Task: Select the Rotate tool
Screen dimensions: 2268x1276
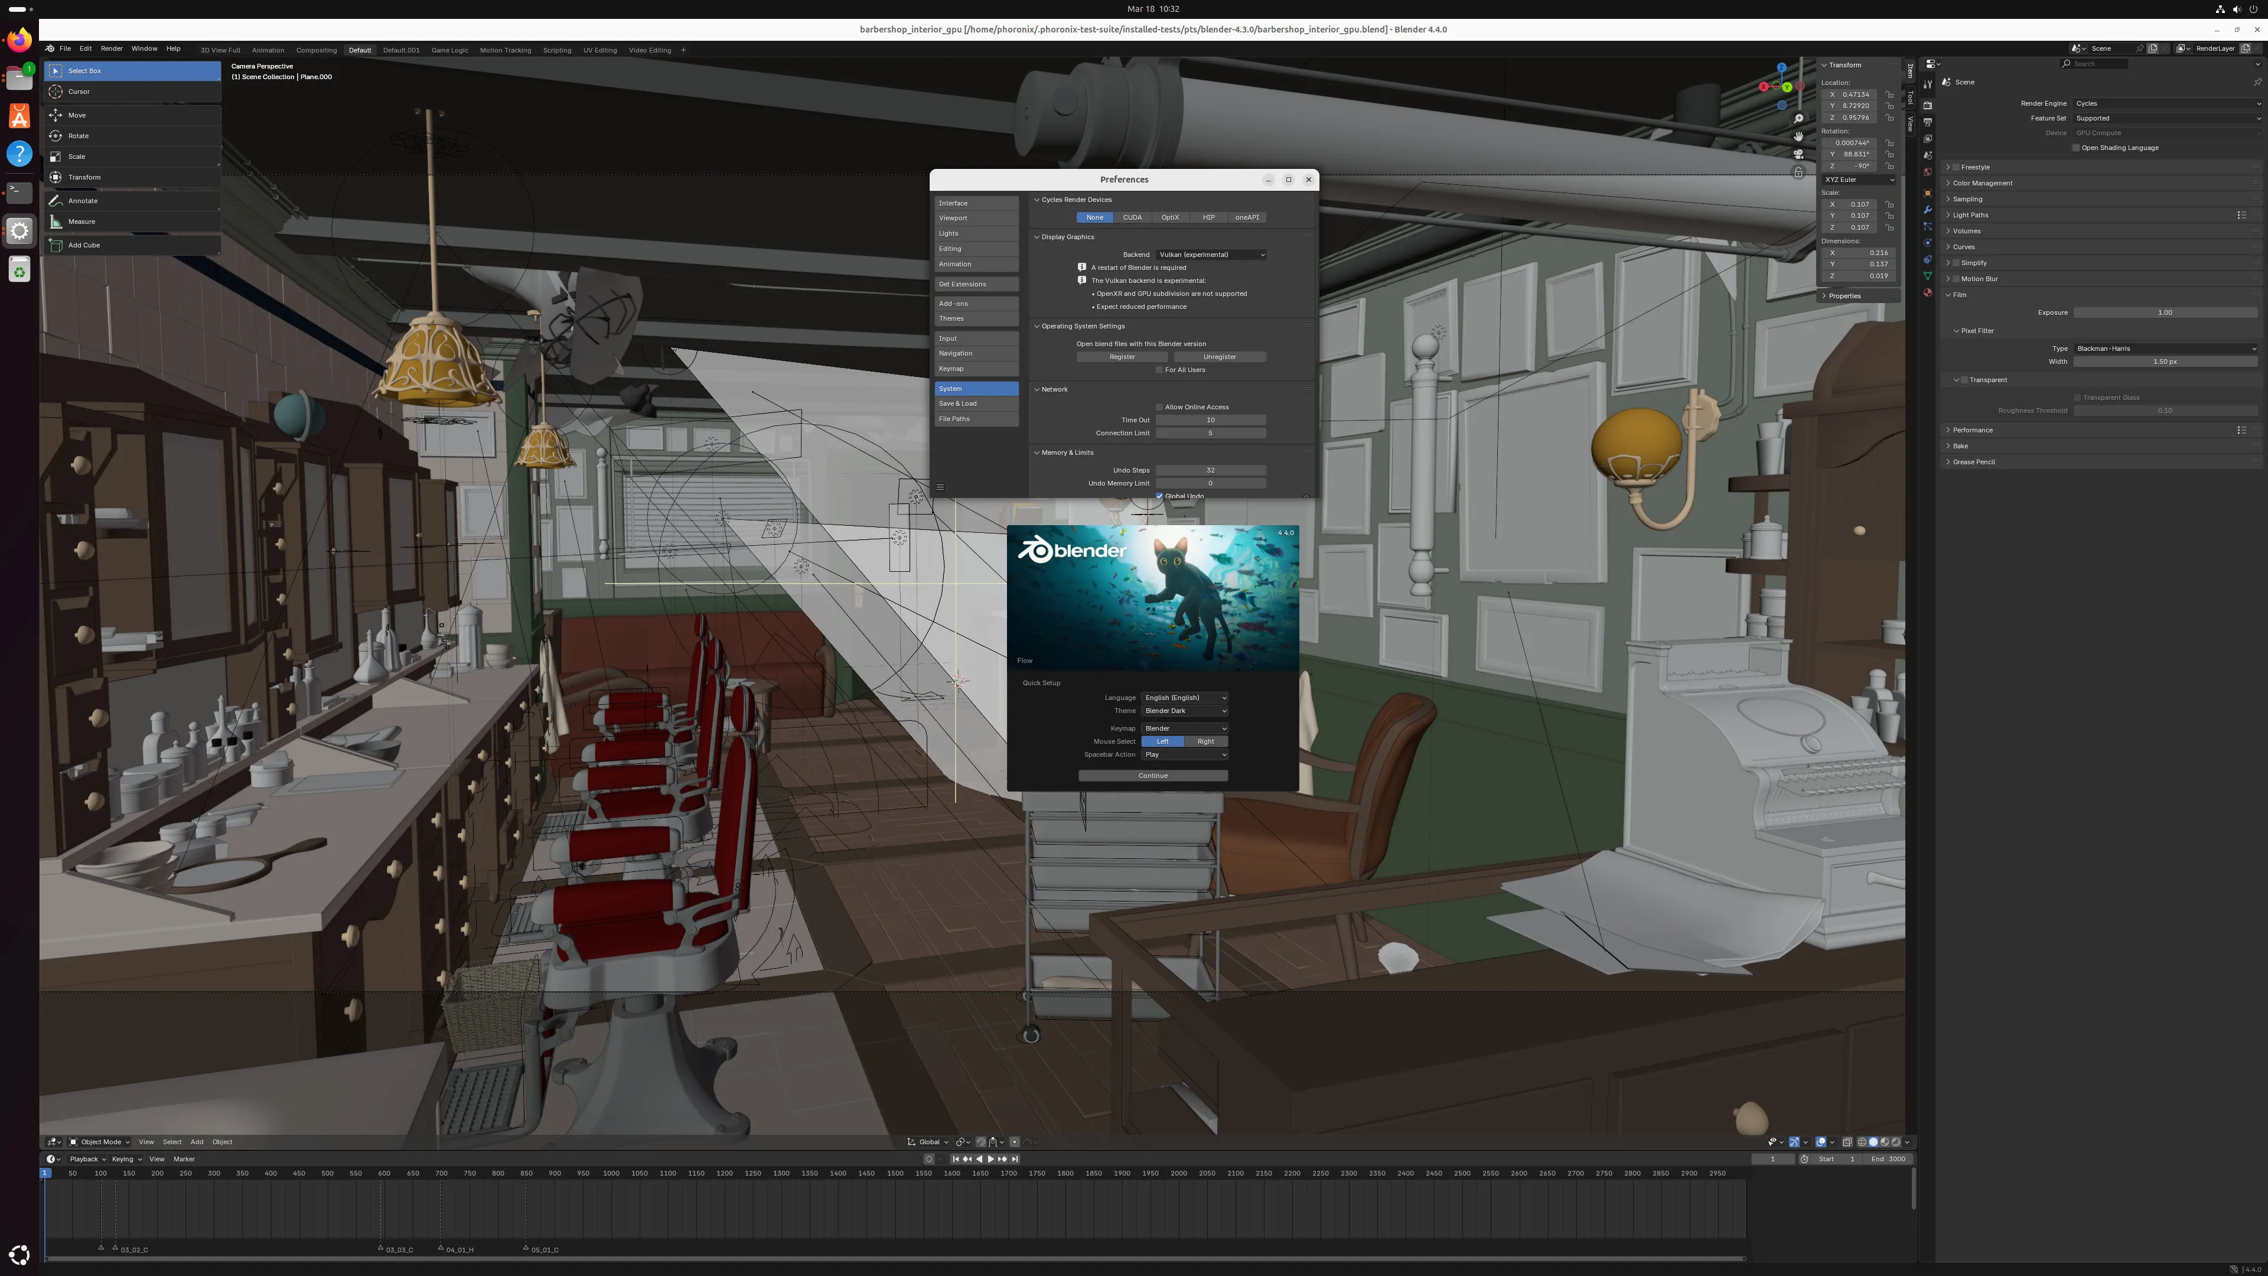Action: click(x=79, y=136)
